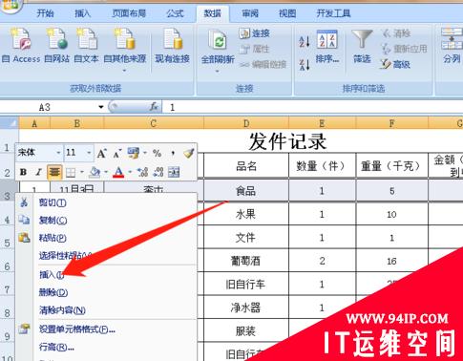Choose 复制(C) from context menu

tap(106, 221)
